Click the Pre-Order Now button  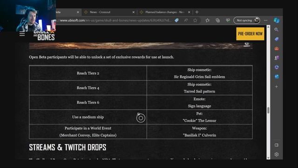250,34
